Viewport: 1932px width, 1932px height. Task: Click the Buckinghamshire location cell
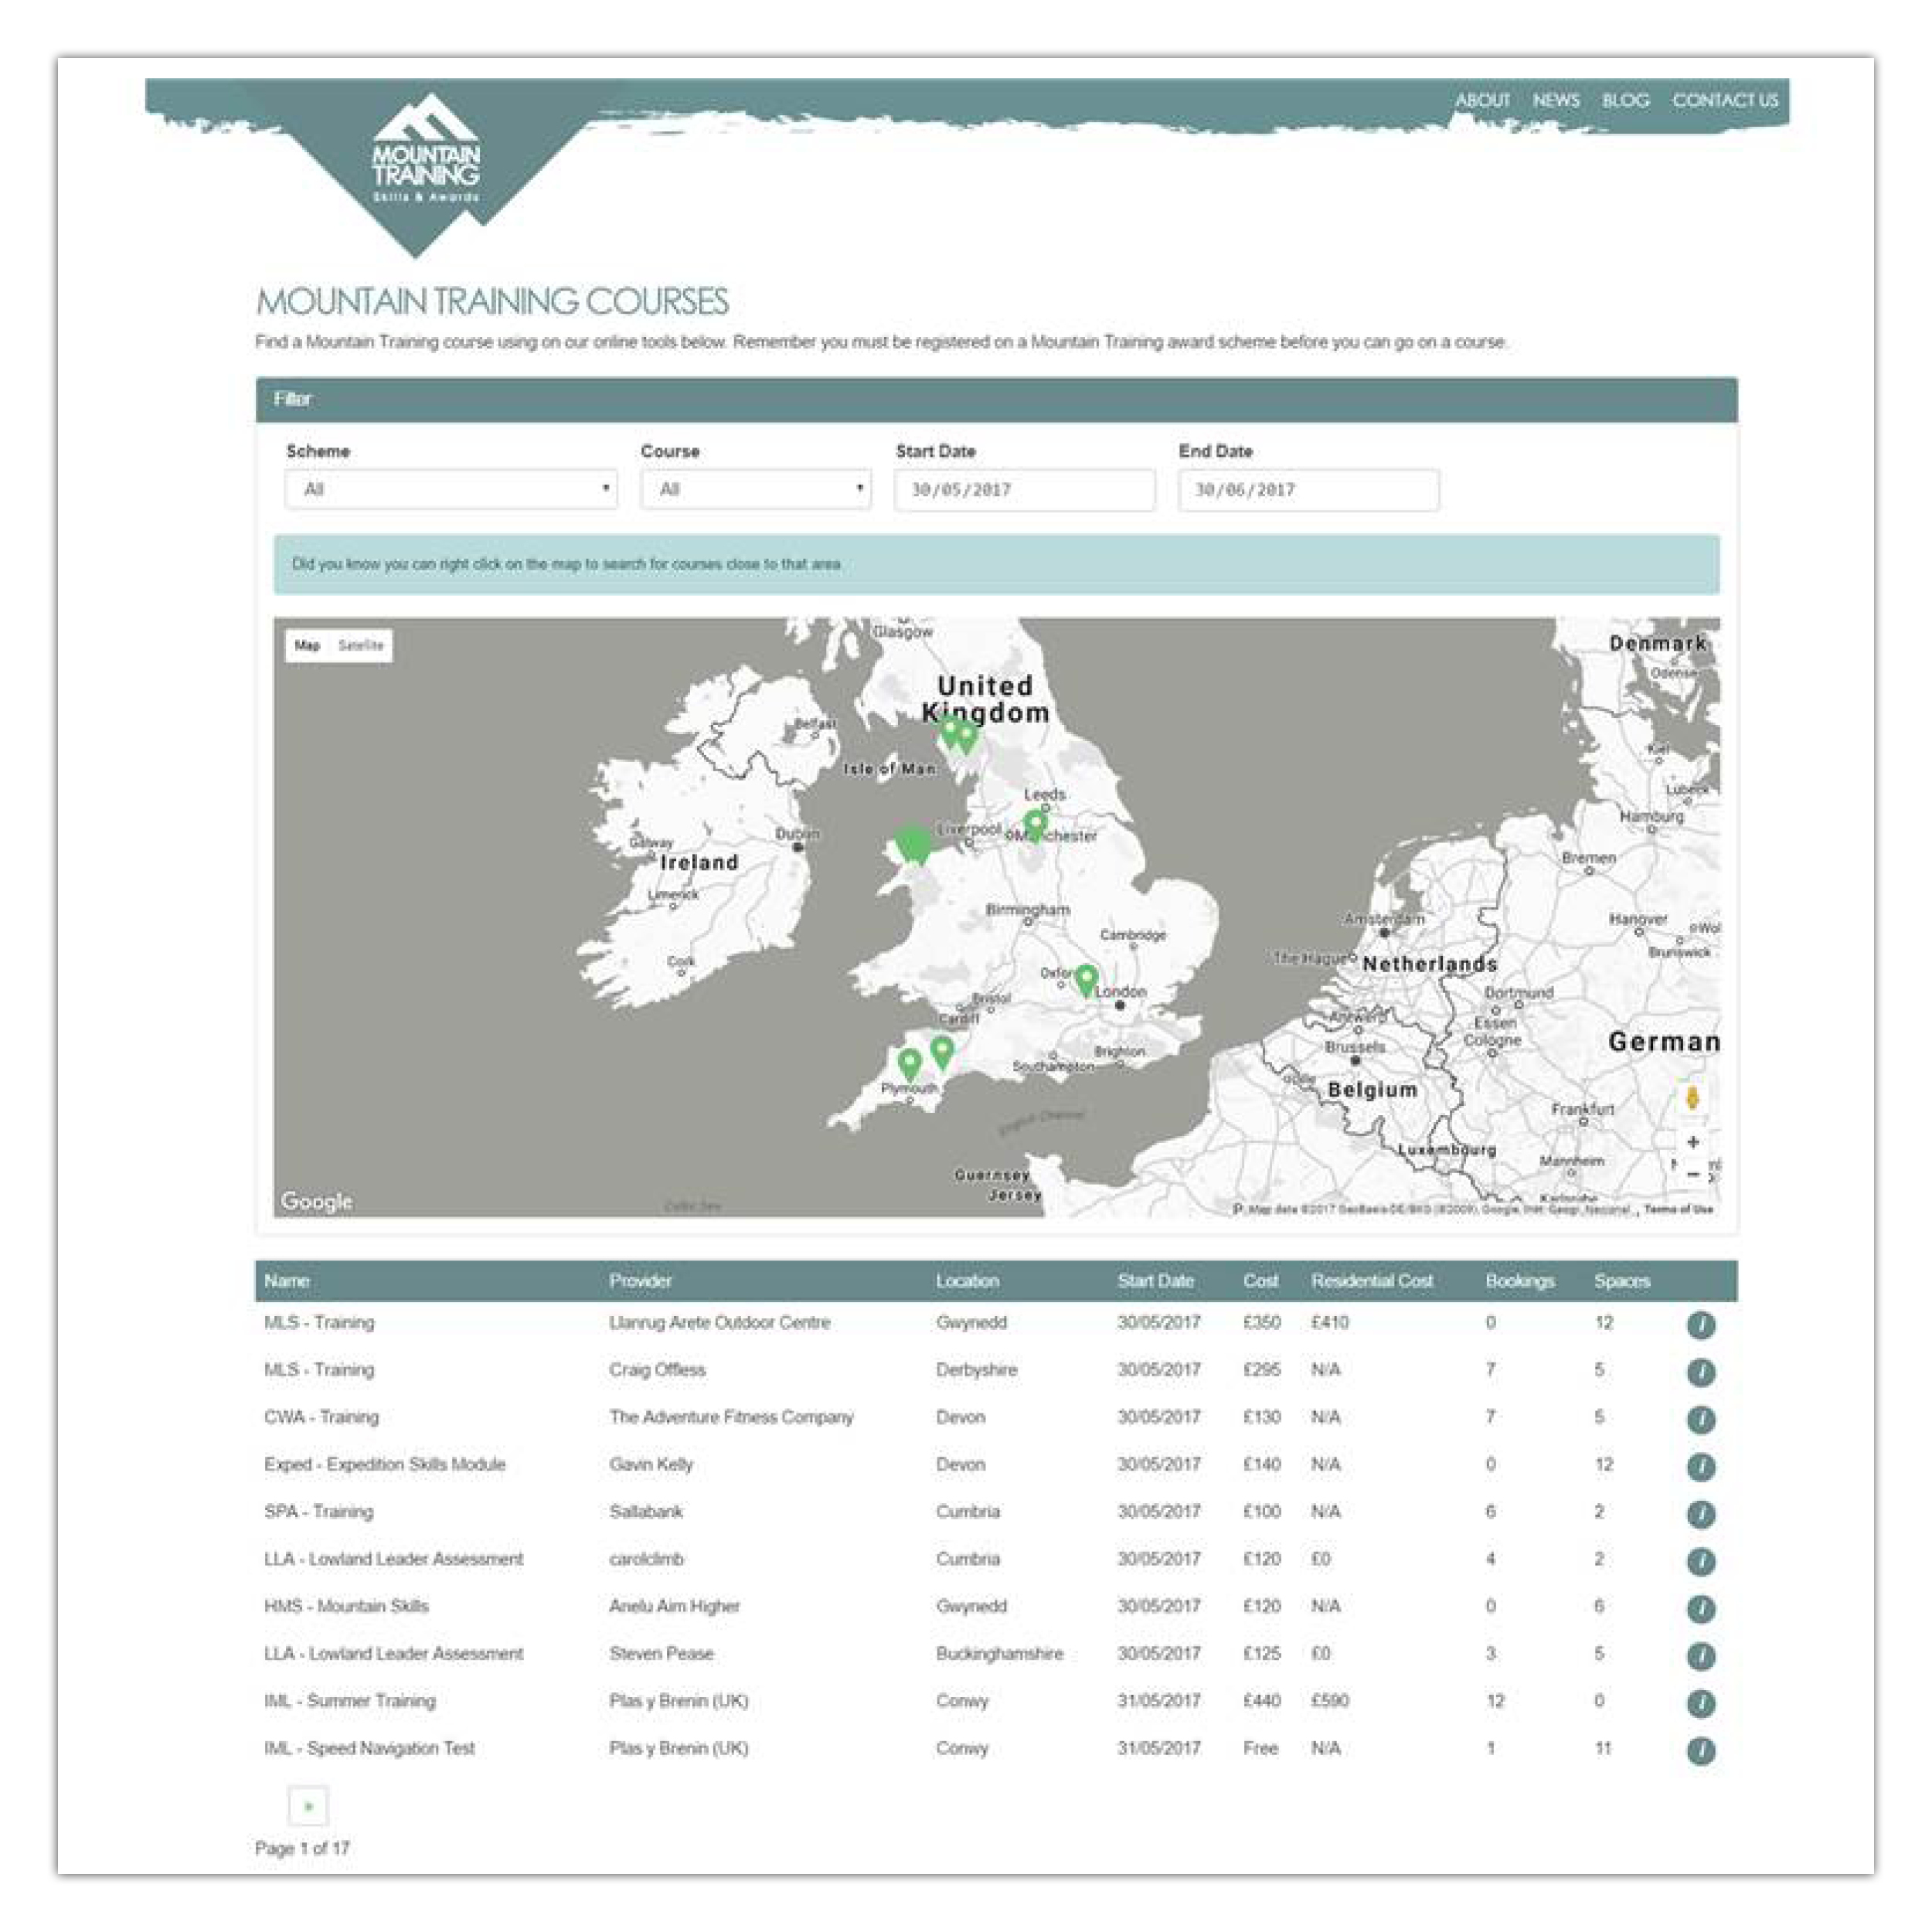pyautogui.click(x=1000, y=1653)
